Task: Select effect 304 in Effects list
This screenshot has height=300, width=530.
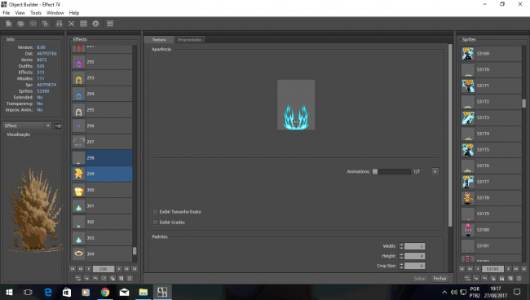Action: click(102, 254)
